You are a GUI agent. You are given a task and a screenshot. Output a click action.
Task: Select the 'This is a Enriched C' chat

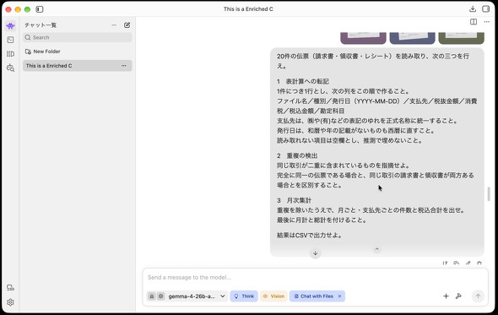(77, 66)
